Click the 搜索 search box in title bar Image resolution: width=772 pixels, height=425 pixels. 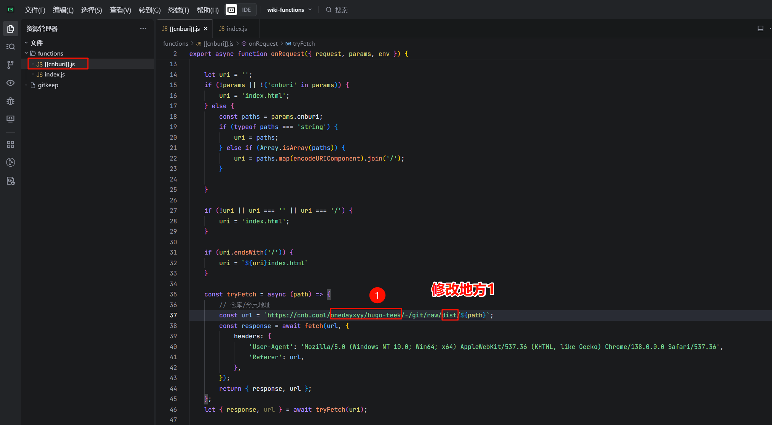[x=341, y=10]
